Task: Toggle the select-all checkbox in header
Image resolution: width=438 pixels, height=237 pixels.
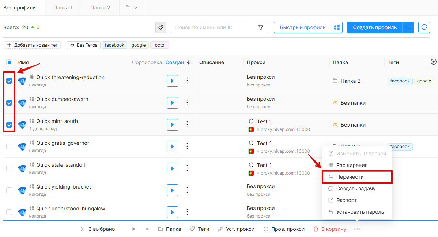Action: [9, 62]
